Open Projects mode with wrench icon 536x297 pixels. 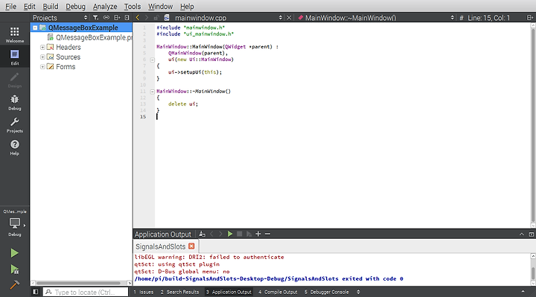(15, 125)
